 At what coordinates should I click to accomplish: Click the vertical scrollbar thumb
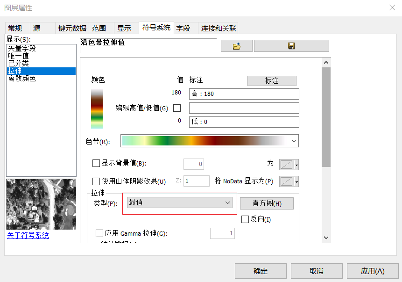point(326,117)
